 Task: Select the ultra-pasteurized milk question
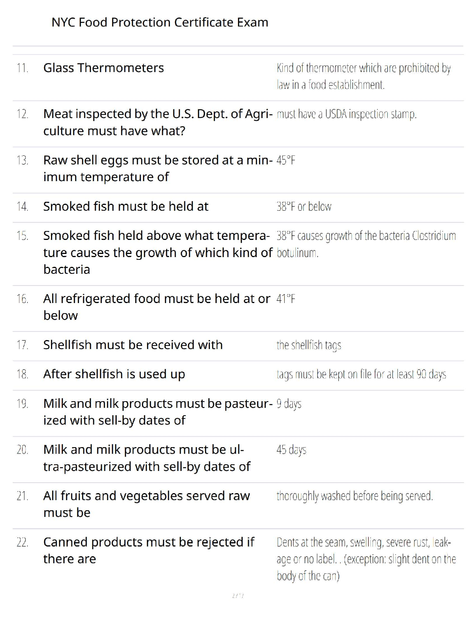147,458
